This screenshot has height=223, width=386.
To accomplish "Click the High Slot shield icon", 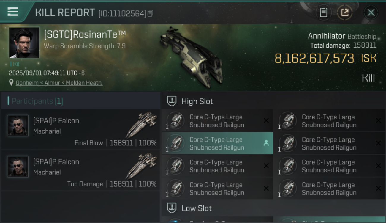I will click(x=171, y=101).
